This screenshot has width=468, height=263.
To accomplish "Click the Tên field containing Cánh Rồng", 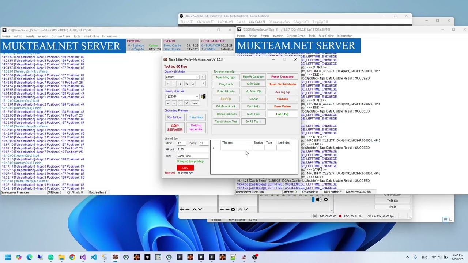I will point(193,156).
